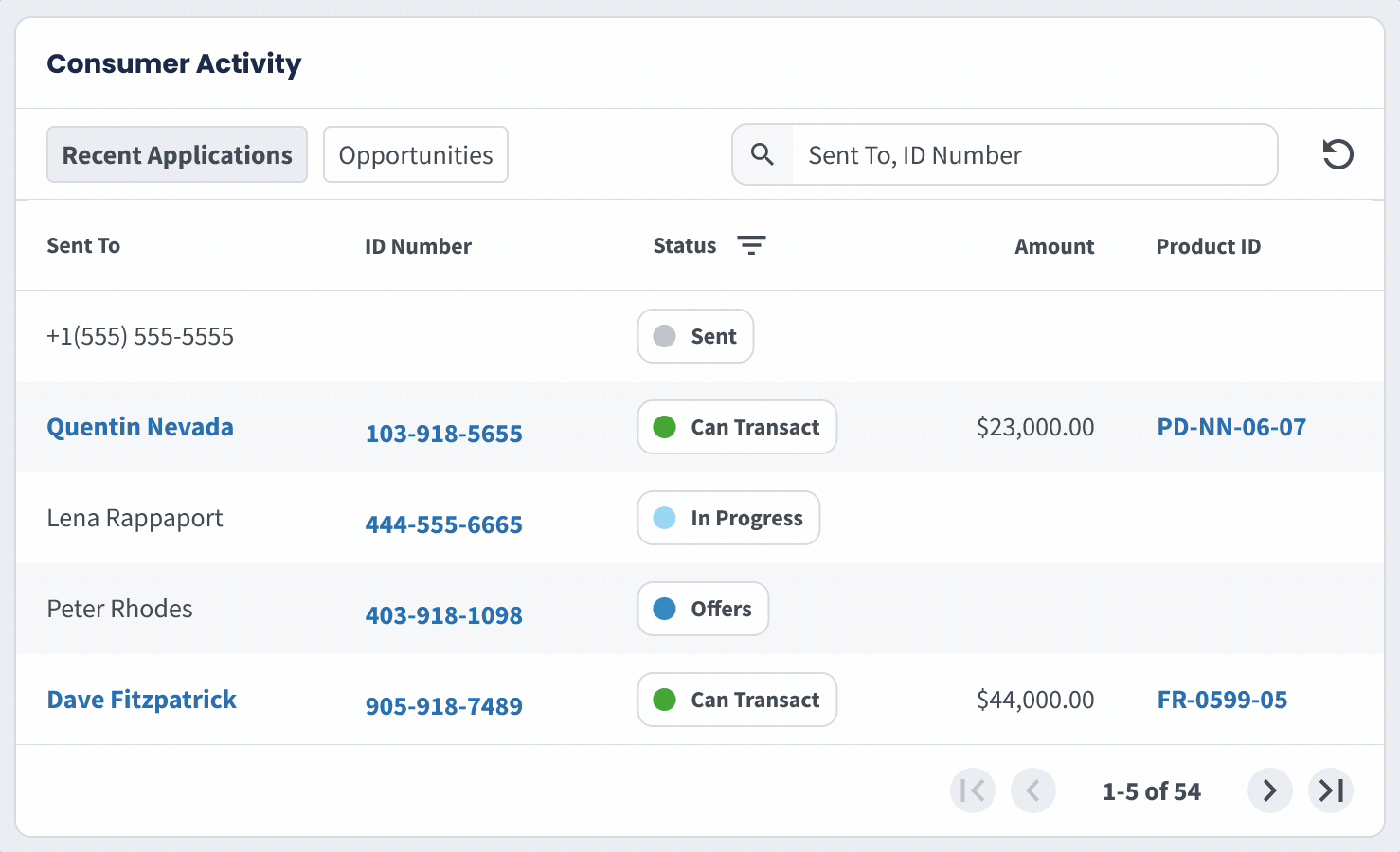Click ID number 444-555-6665
This screenshot has width=1400, height=852.
coord(444,524)
